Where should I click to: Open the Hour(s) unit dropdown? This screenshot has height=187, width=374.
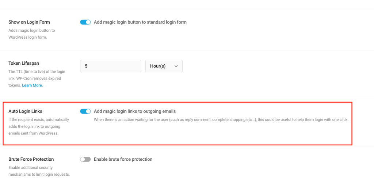click(164, 66)
